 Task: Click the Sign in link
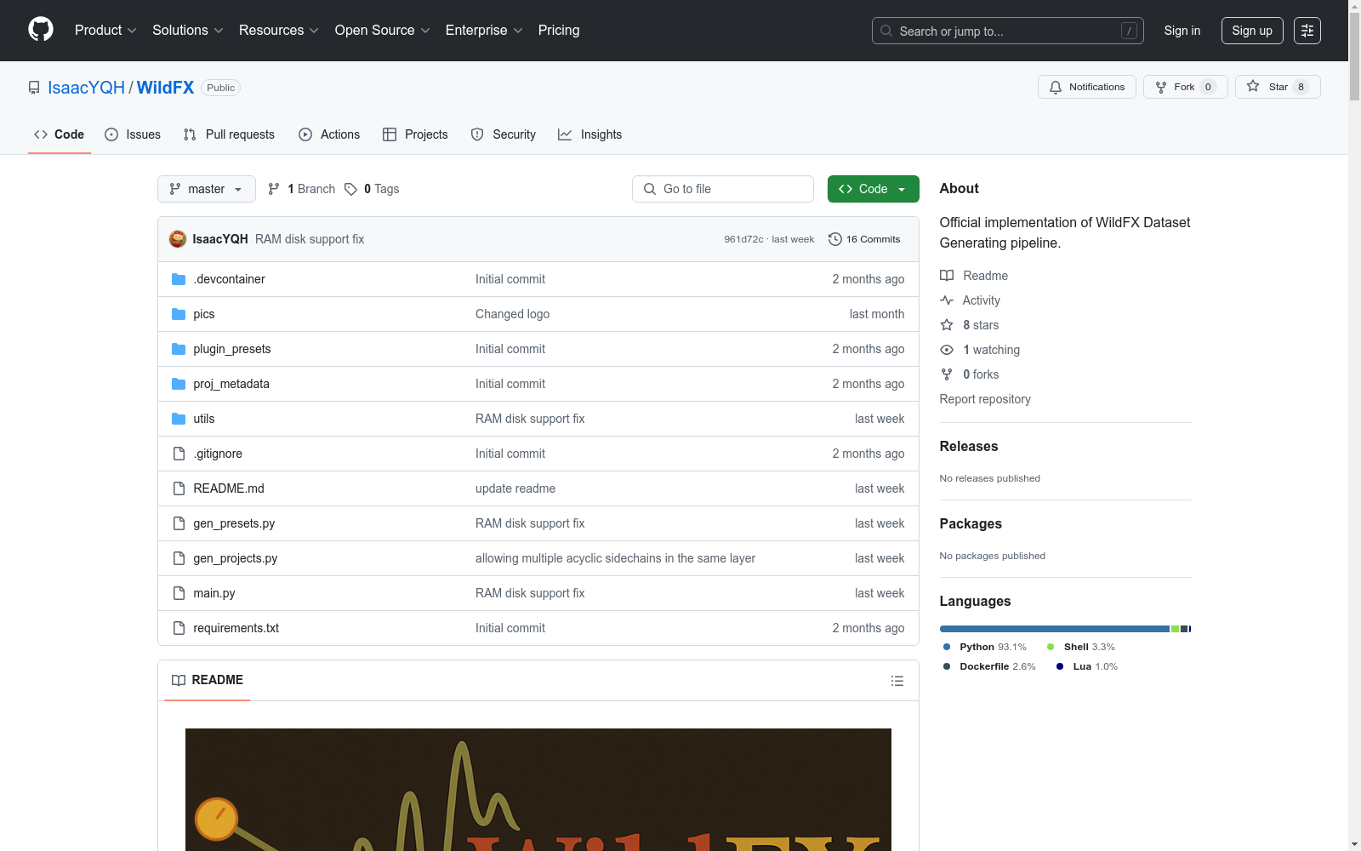(x=1182, y=31)
